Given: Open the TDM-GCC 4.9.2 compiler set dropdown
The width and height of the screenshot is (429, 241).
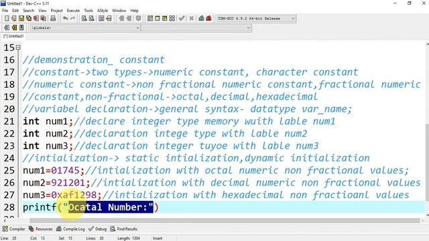Looking at the screenshot, I should [x=256, y=19].
